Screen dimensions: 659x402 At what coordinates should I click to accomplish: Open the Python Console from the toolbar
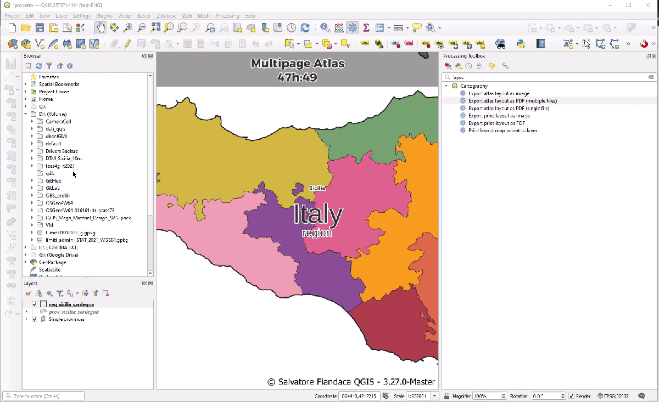(520, 44)
